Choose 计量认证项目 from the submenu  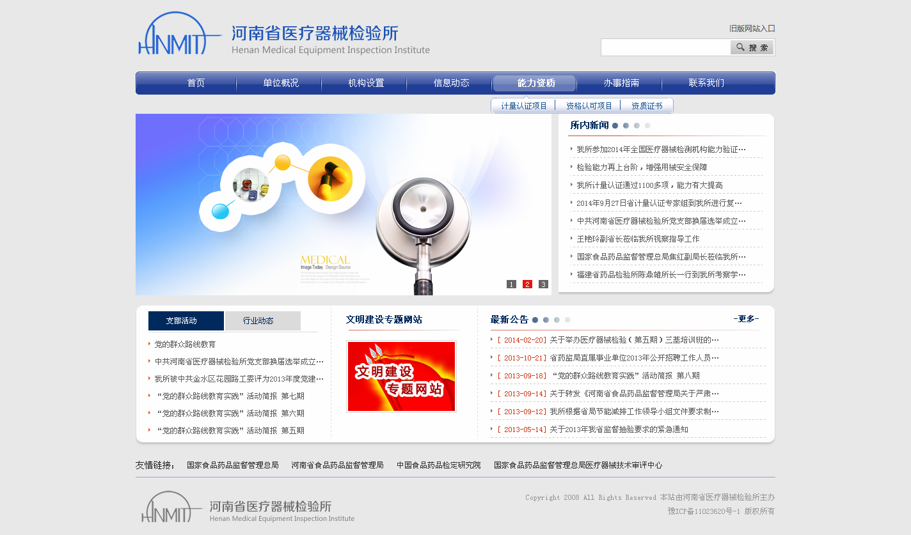[524, 106]
